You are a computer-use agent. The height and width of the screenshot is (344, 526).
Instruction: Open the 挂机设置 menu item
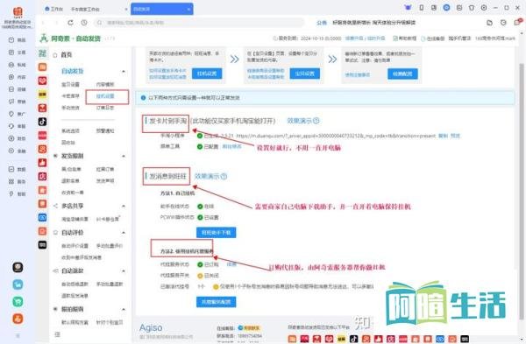point(105,96)
